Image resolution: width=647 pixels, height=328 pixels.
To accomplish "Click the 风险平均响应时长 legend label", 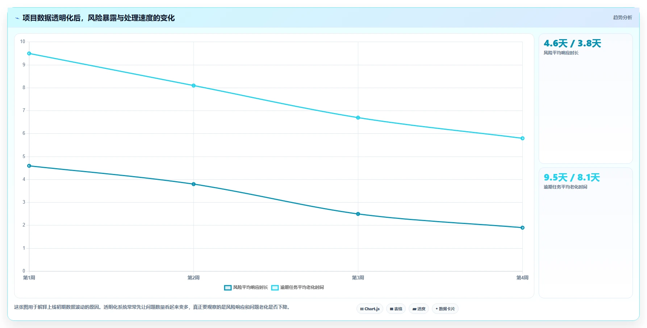I will [250, 287].
